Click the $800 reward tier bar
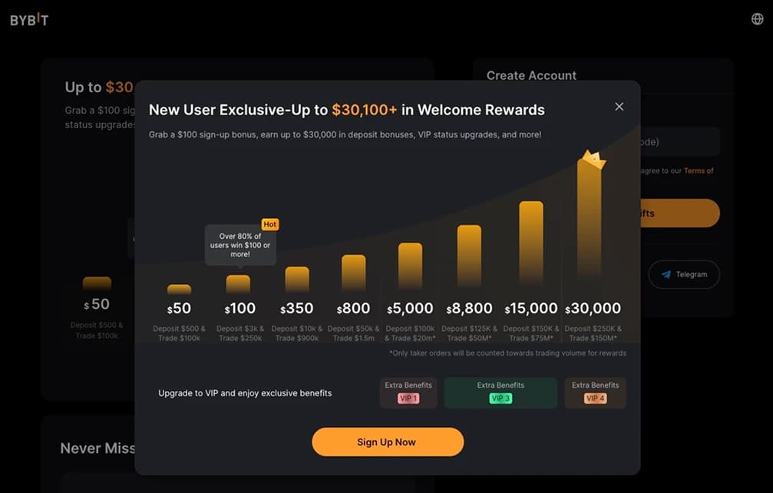The width and height of the screenshot is (773, 493). coord(353,273)
